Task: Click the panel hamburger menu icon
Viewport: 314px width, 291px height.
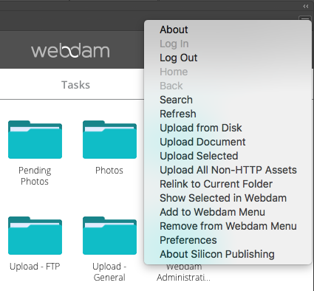Action: click(x=305, y=18)
